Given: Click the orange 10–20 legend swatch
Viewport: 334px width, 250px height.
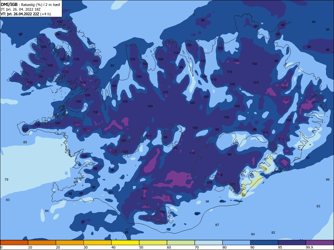Looking at the screenshot, I should (42, 243).
